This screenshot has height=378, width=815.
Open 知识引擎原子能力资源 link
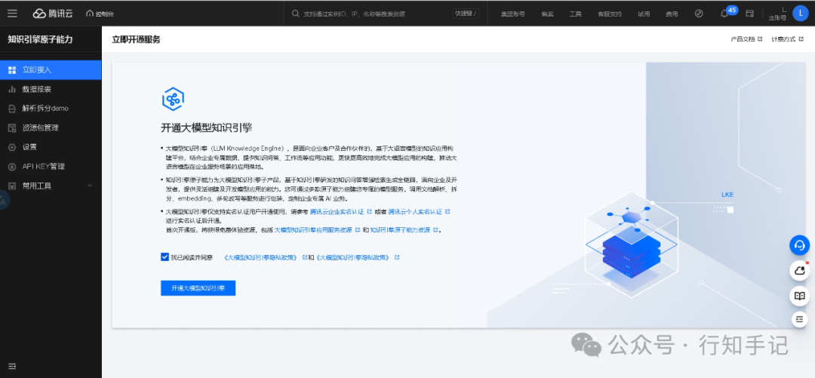pyautogui.click(x=404, y=229)
